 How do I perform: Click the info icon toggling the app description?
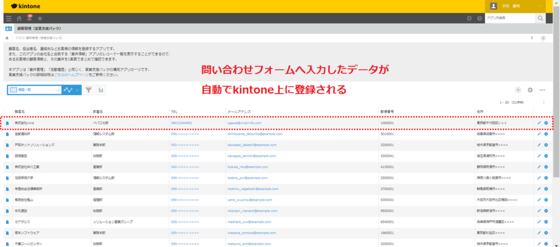click(x=543, y=38)
